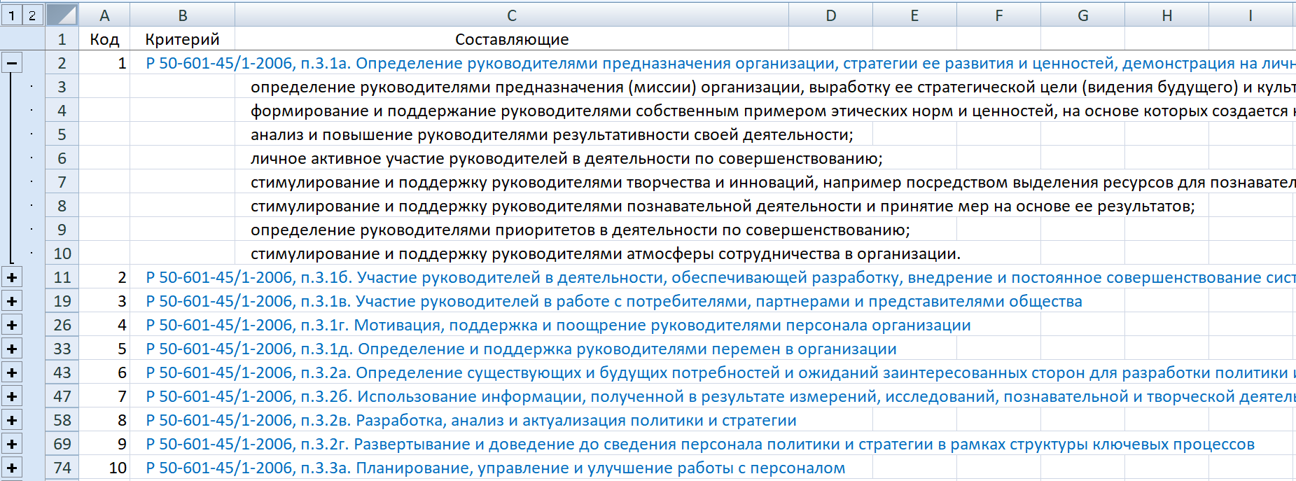Expand the plus icon beside row 74
The height and width of the screenshot is (481, 1296).
pyautogui.click(x=11, y=468)
